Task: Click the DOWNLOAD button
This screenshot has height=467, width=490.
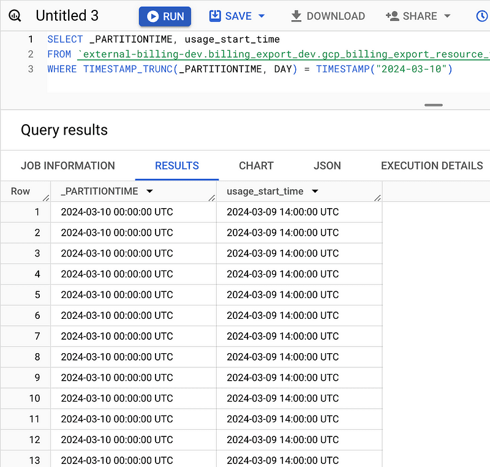Action: pyautogui.click(x=328, y=16)
